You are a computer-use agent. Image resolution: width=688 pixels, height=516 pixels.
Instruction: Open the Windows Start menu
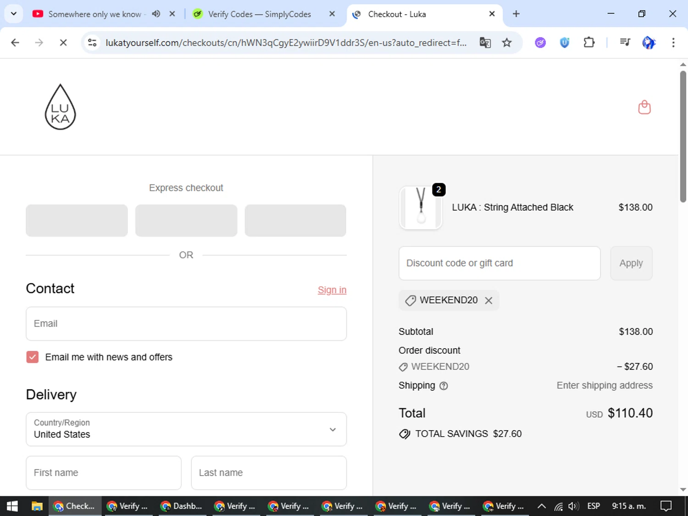coord(12,506)
